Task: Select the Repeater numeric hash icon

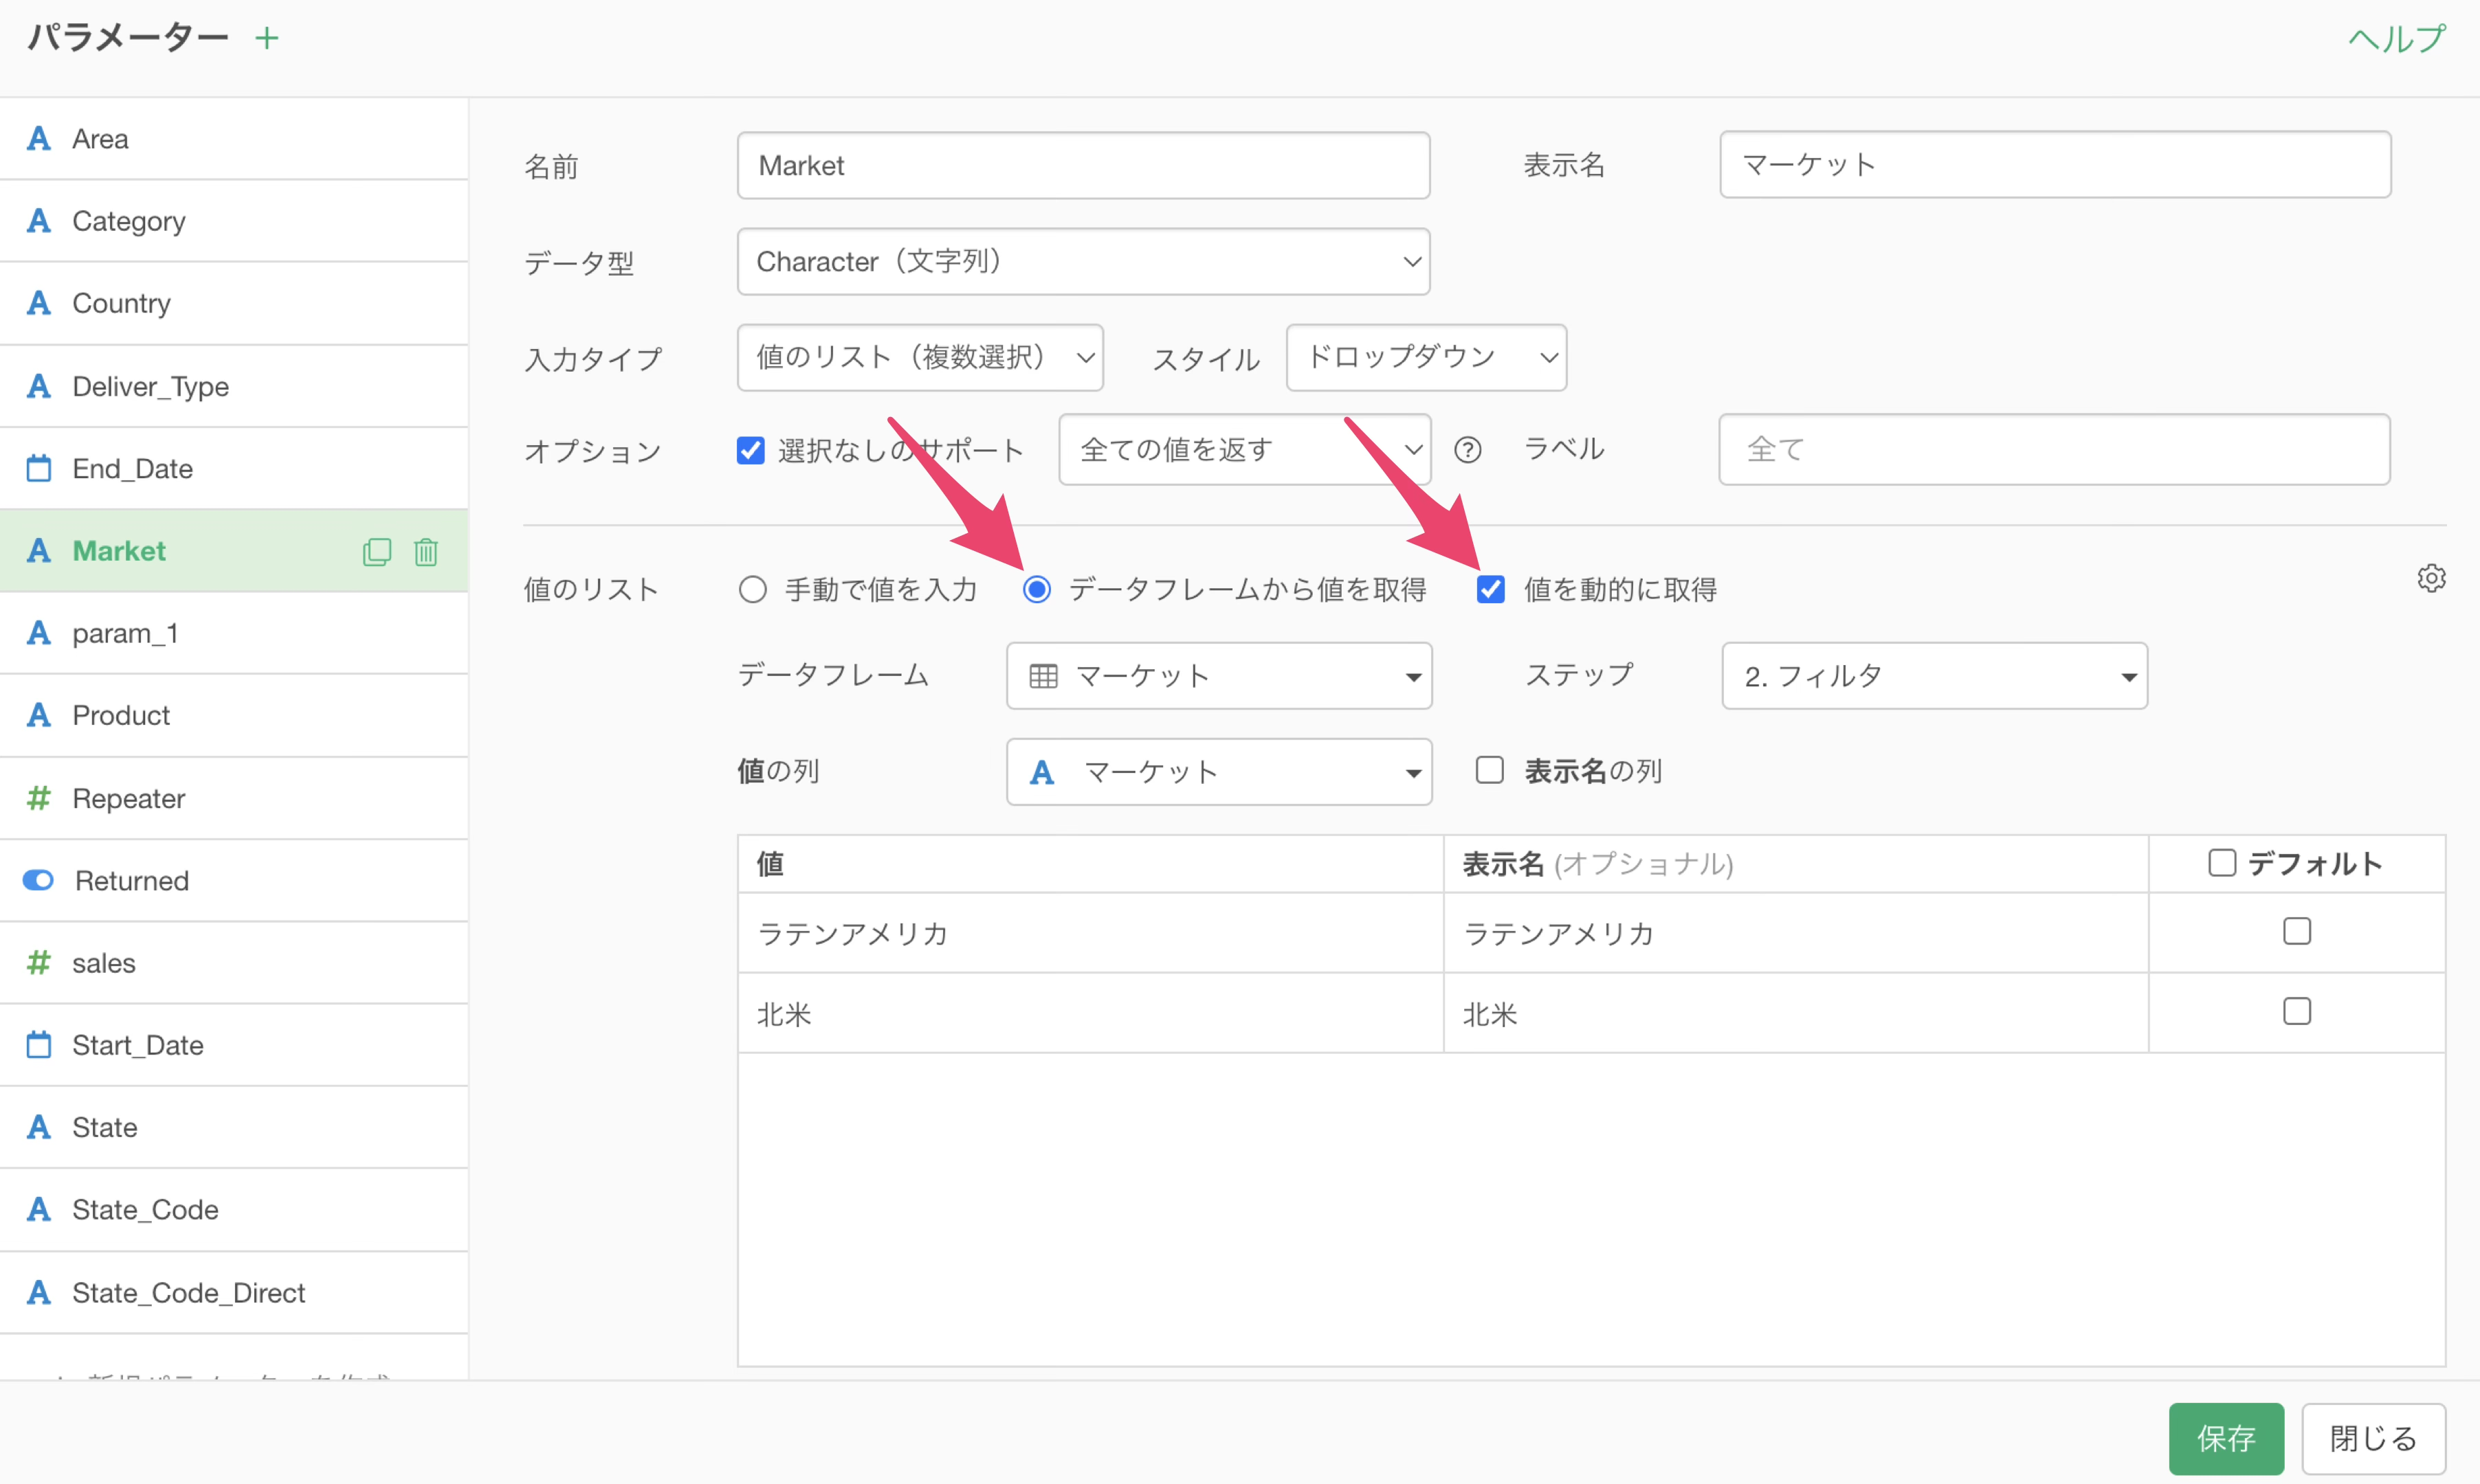Action: (39, 798)
